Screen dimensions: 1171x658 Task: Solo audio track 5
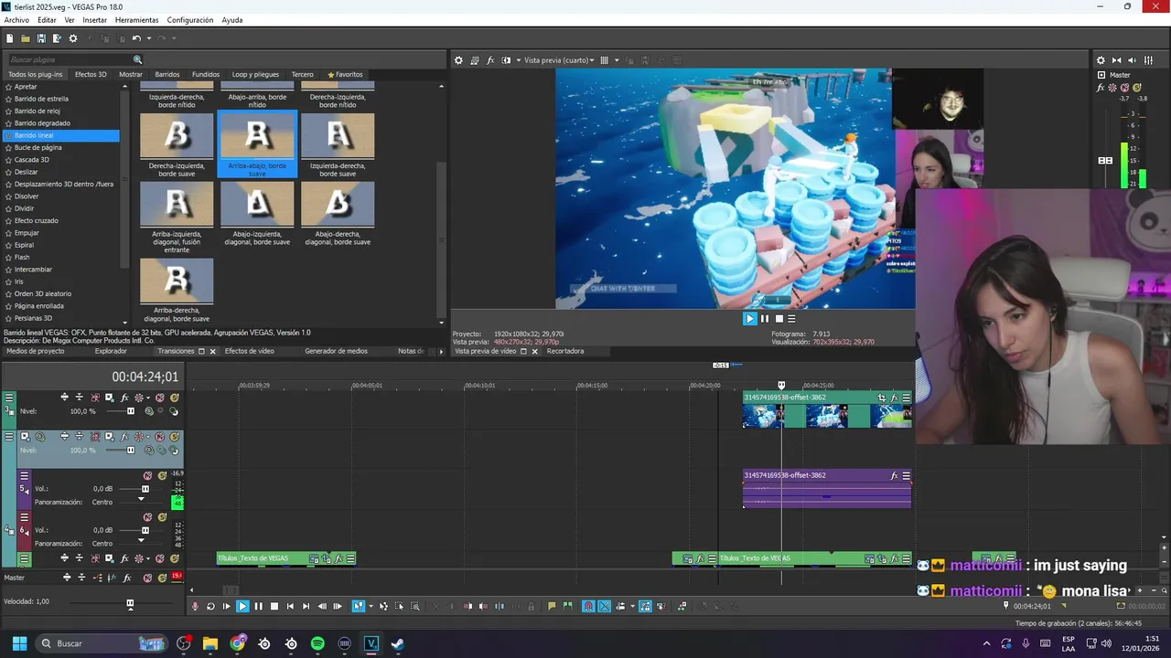(x=162, y=475)
